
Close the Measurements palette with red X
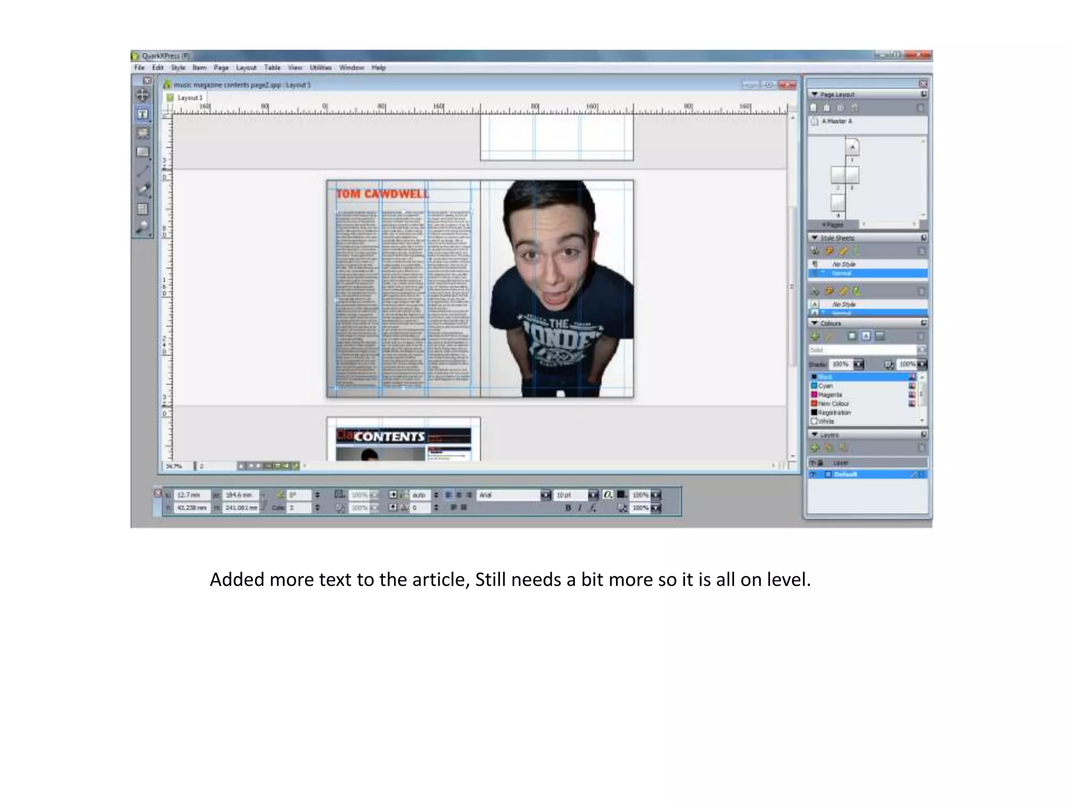pos(158,493)
